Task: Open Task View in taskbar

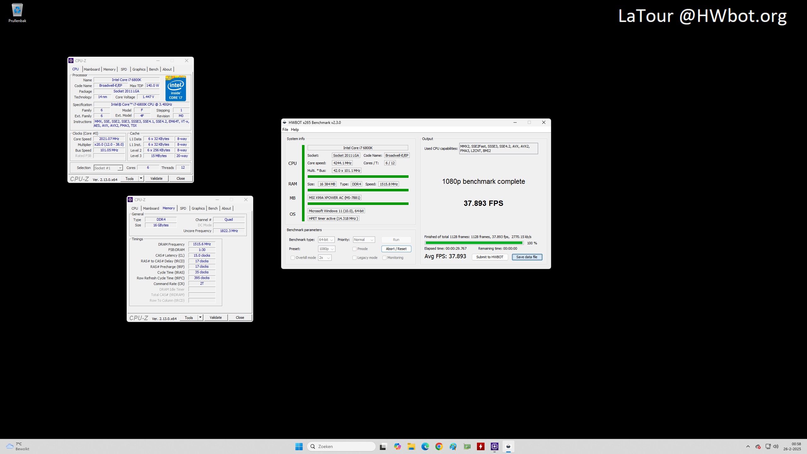Action: (x=383, y=446)
